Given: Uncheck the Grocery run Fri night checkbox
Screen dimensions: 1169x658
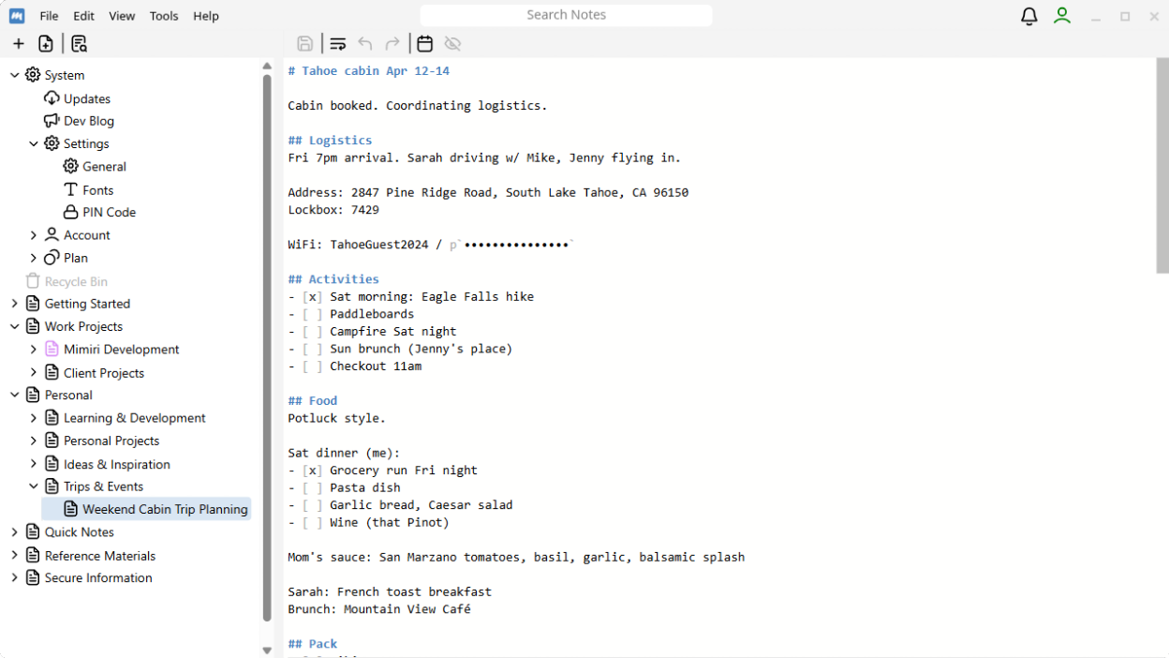Looking at the screenshot, I should 313,471.
